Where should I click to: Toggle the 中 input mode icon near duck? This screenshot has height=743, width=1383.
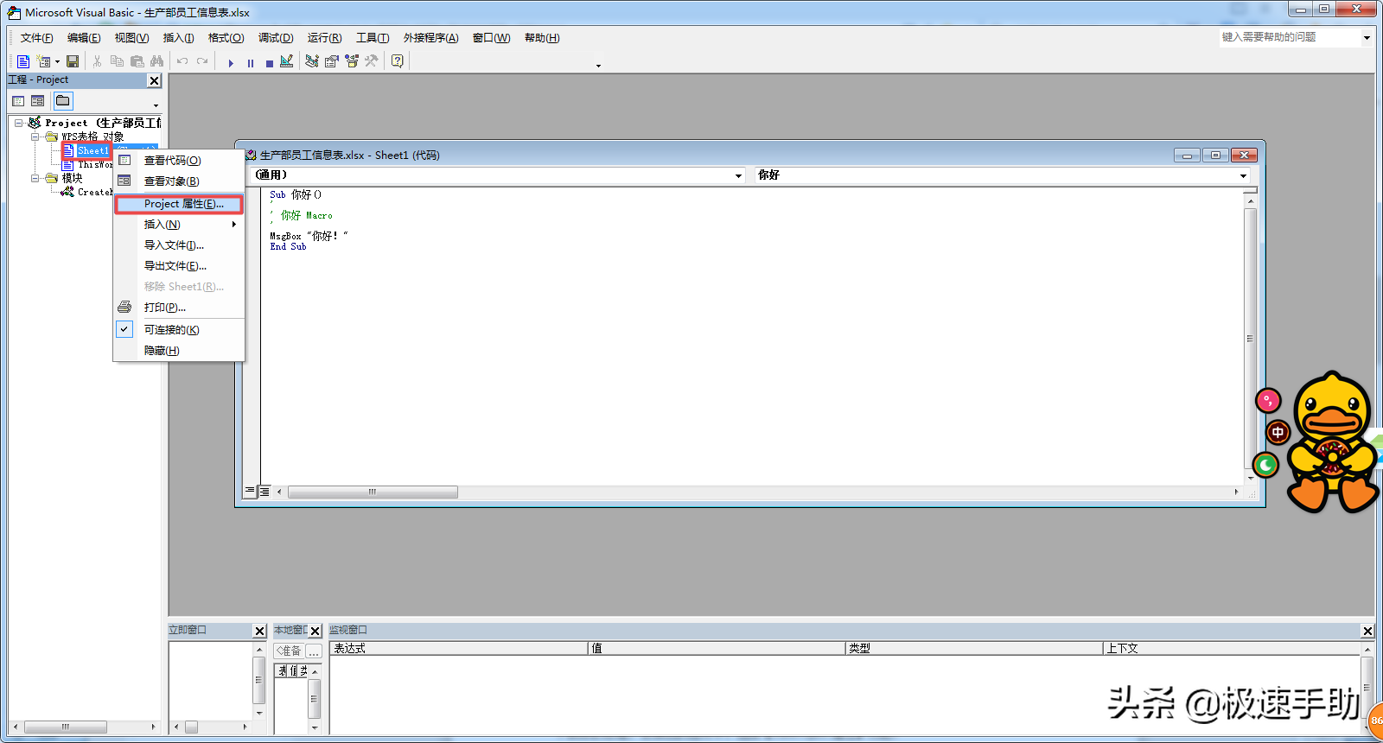click(1278, 432)
